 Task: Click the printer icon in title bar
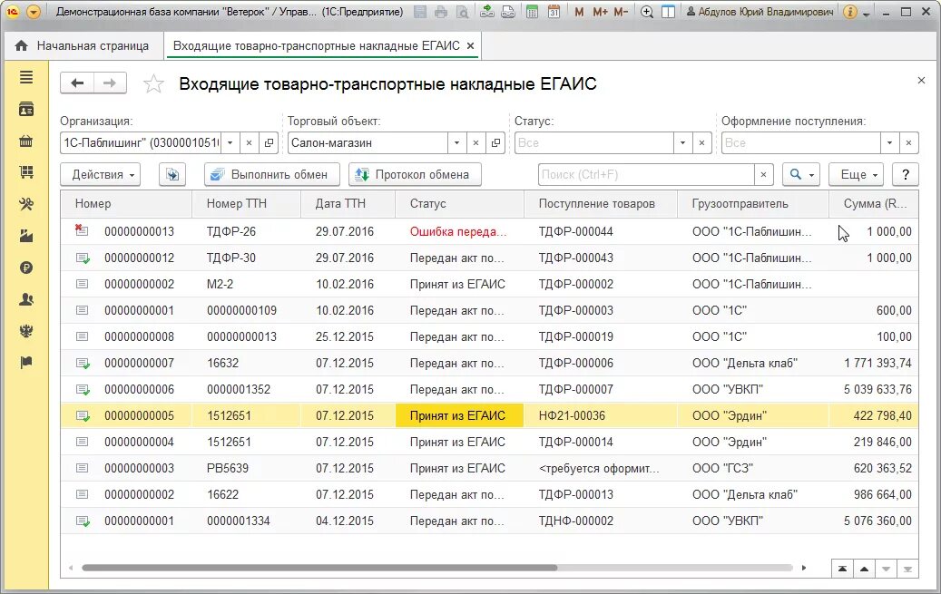pos(441,12)
